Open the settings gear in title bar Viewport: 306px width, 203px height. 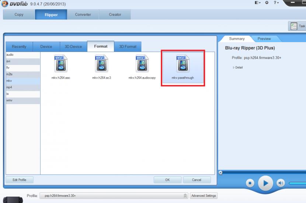pyautogui.click(x=267, y=3)
